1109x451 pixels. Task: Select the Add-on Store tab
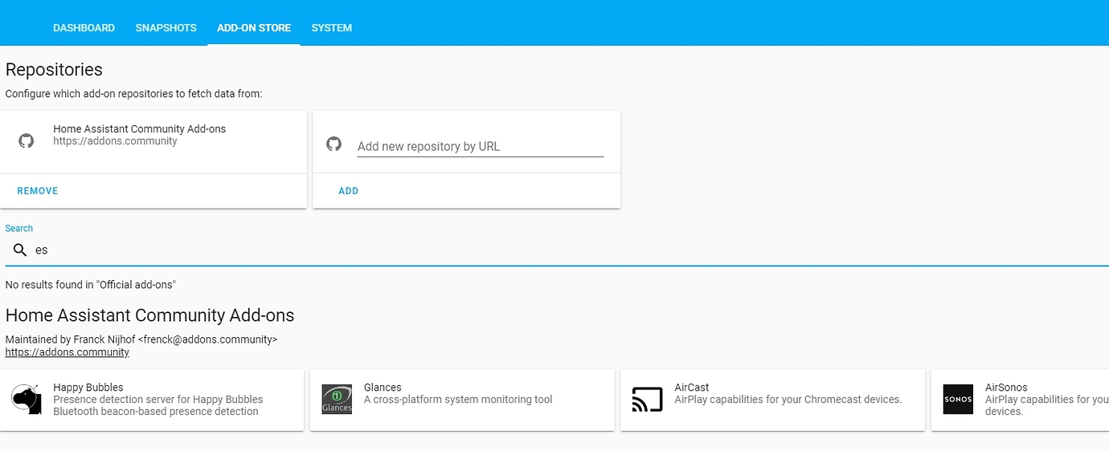(x=254, y=27)
